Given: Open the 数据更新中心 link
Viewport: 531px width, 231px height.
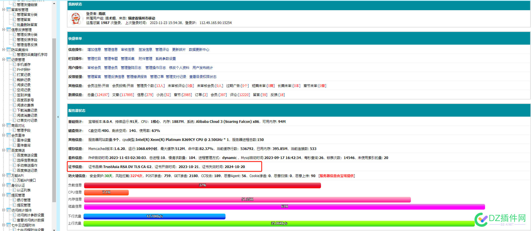Looking at the screenshot, I should (199, 50).
